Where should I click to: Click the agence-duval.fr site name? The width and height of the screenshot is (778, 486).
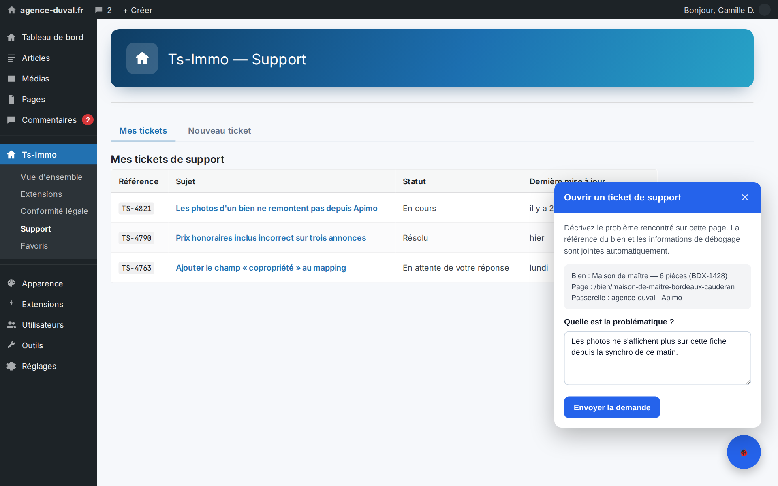tap(52, 10)
